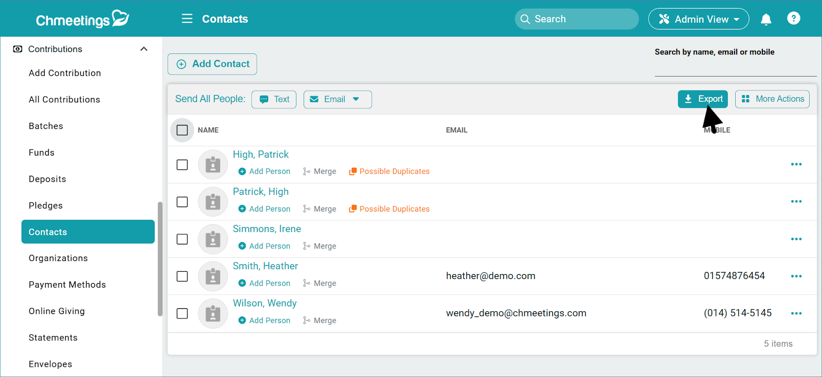Click Merge for Patrick, High
The image size is (822, 377).
pos(320,209)
